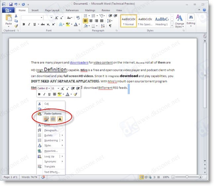Click Format Painter in the mini toolbar

pos(75,94)
